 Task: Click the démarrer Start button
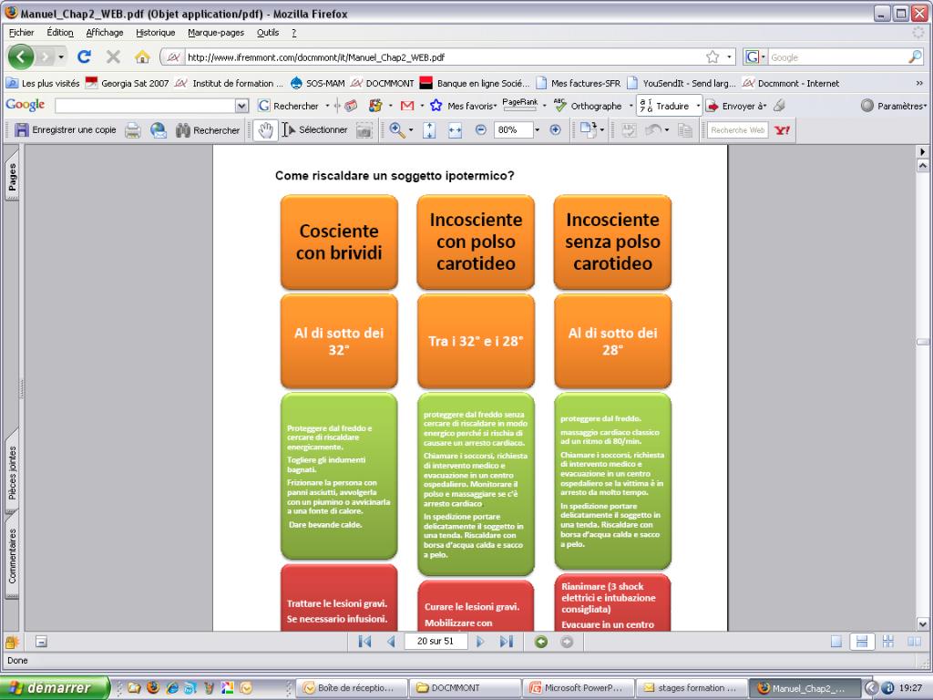(56, 688)
